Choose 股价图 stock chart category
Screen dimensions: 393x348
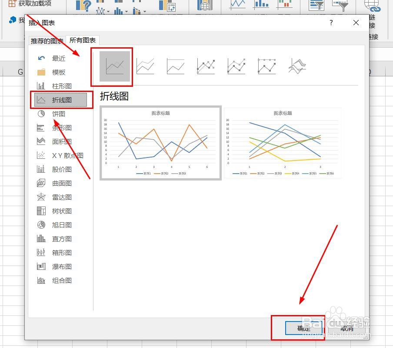60,169
